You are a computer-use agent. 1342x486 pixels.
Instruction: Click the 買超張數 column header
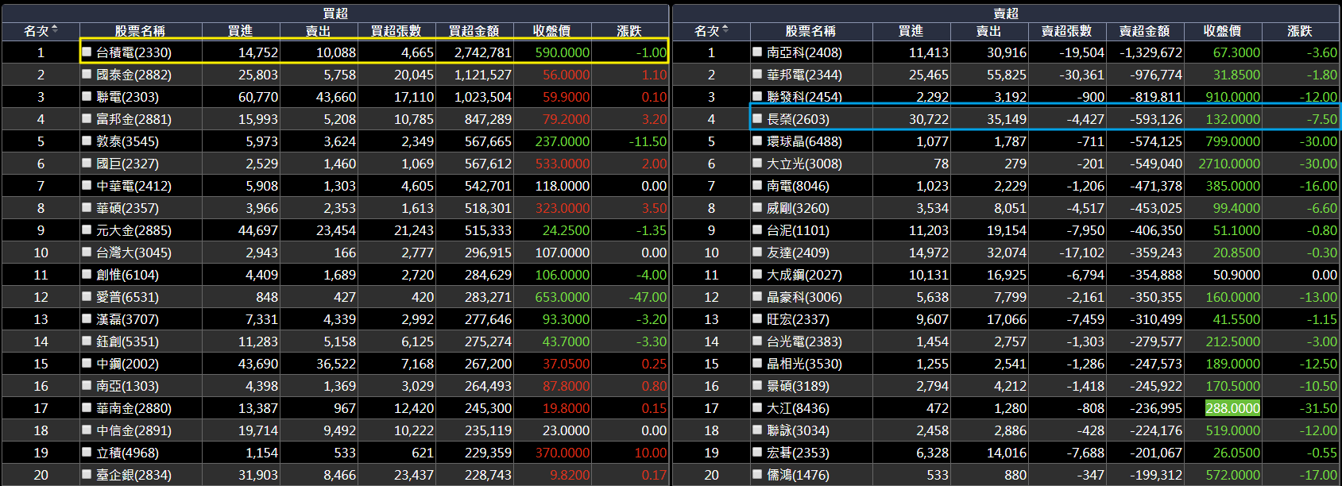coord(396,31)
